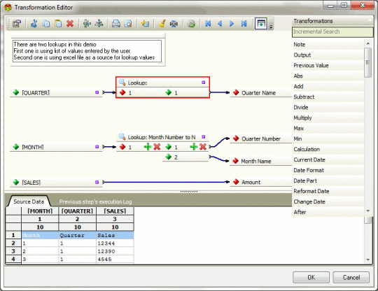Go to next record arrow icon
Image resolution: width=378 pixels, height=291 pixels.
pos(232,24)
